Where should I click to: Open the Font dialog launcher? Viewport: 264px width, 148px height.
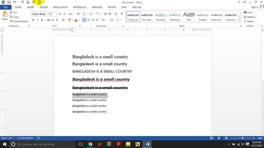point(80,26)
